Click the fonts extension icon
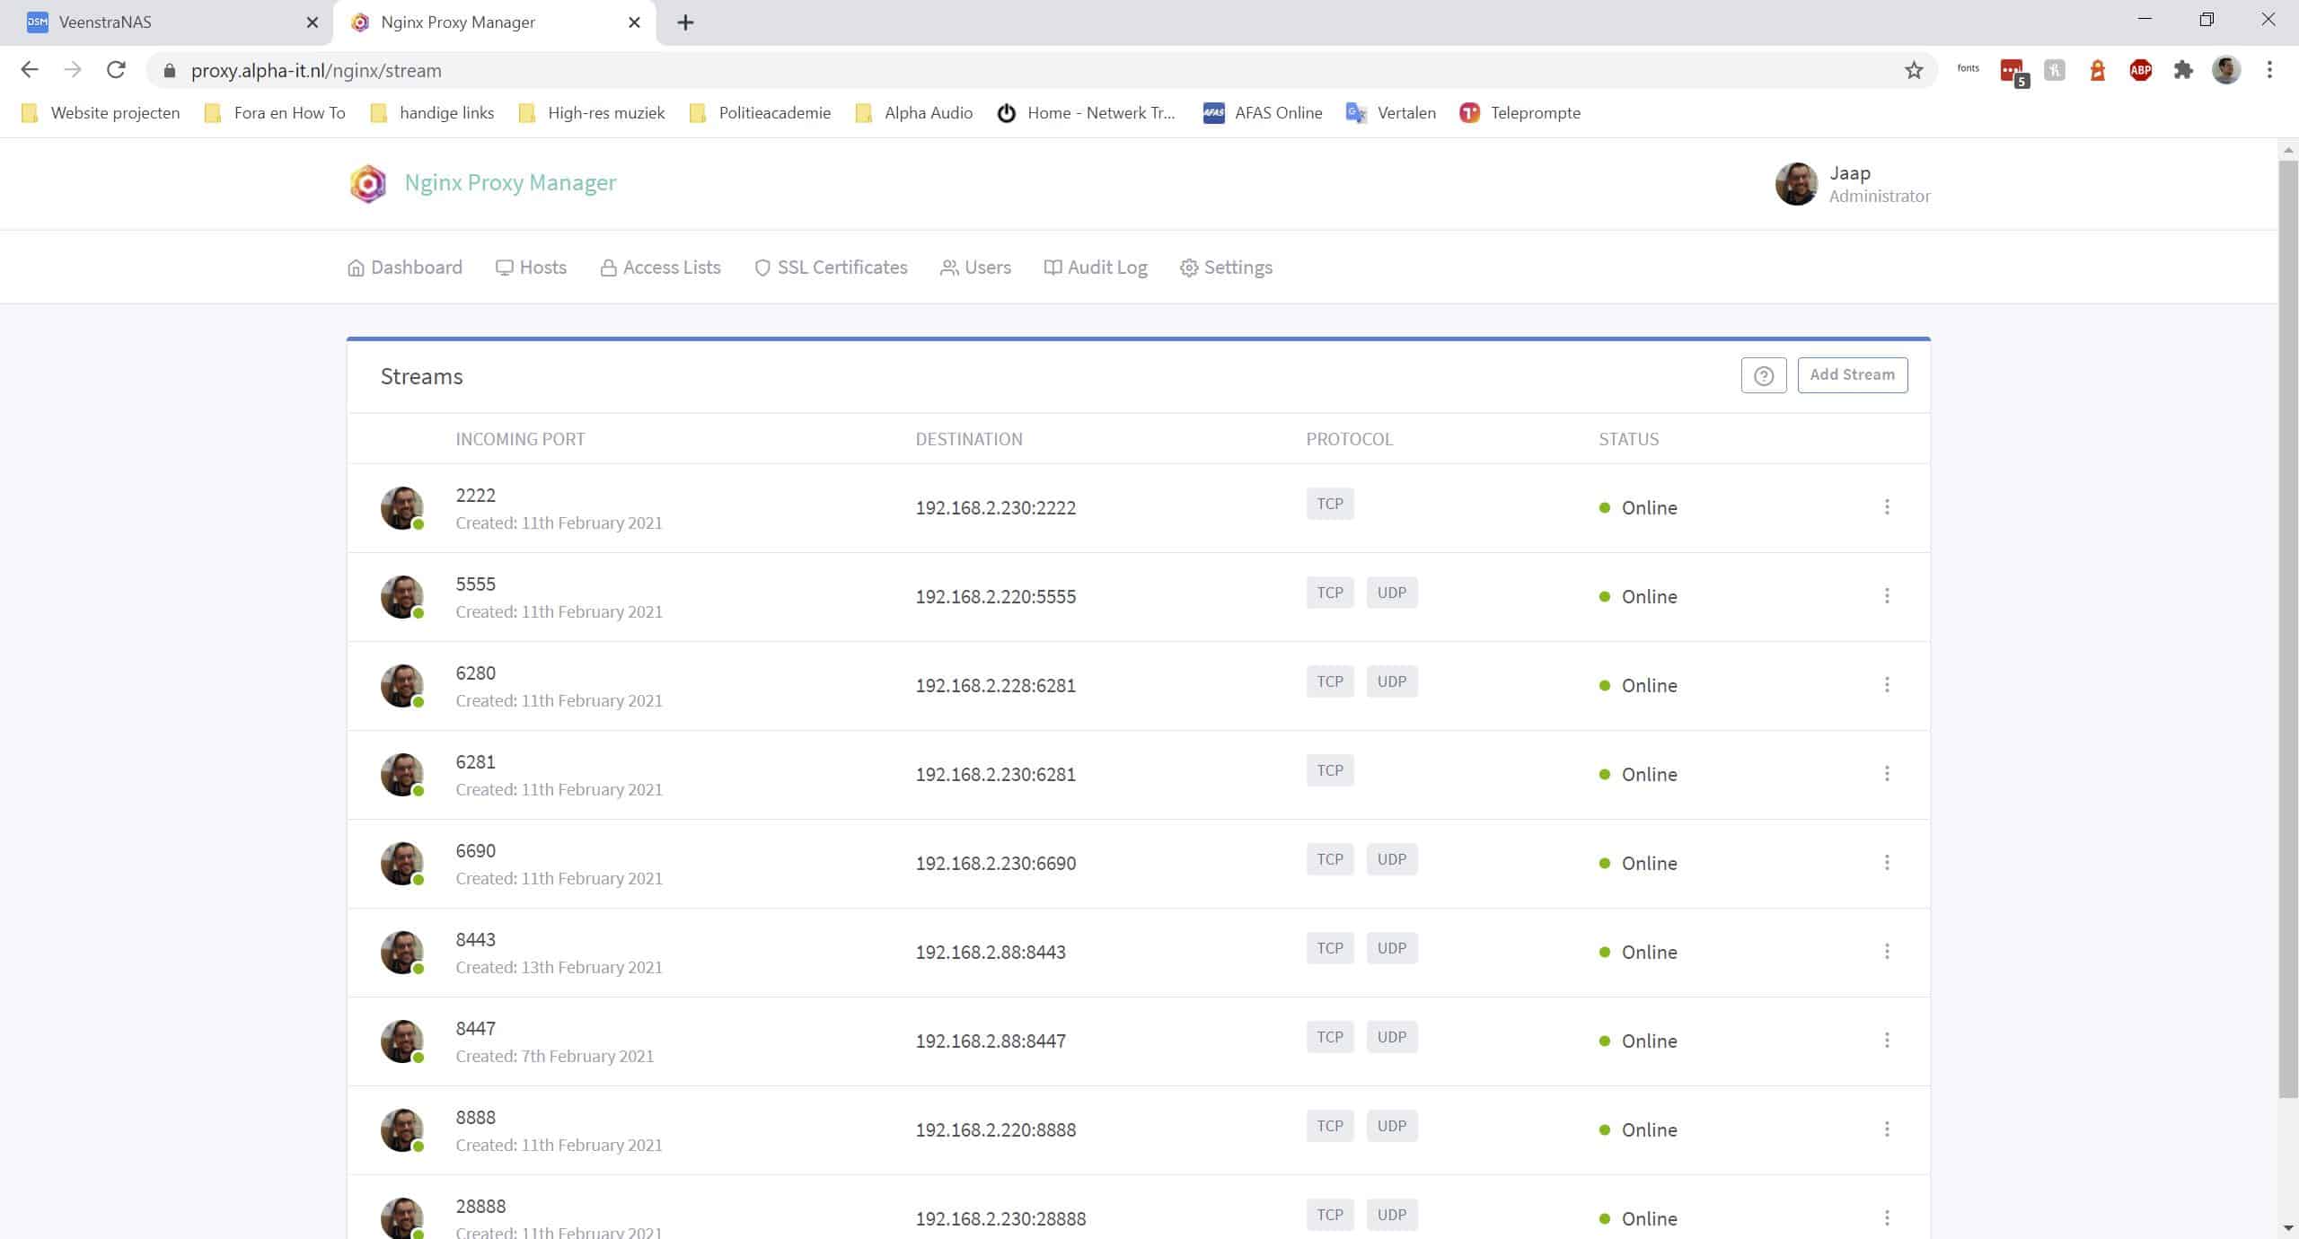Screen dimensions: 2299x1239 [1968, 69]
